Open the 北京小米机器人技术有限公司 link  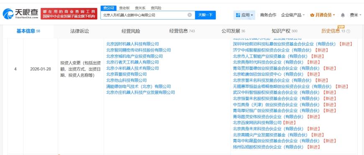click(x=133, y=68)
